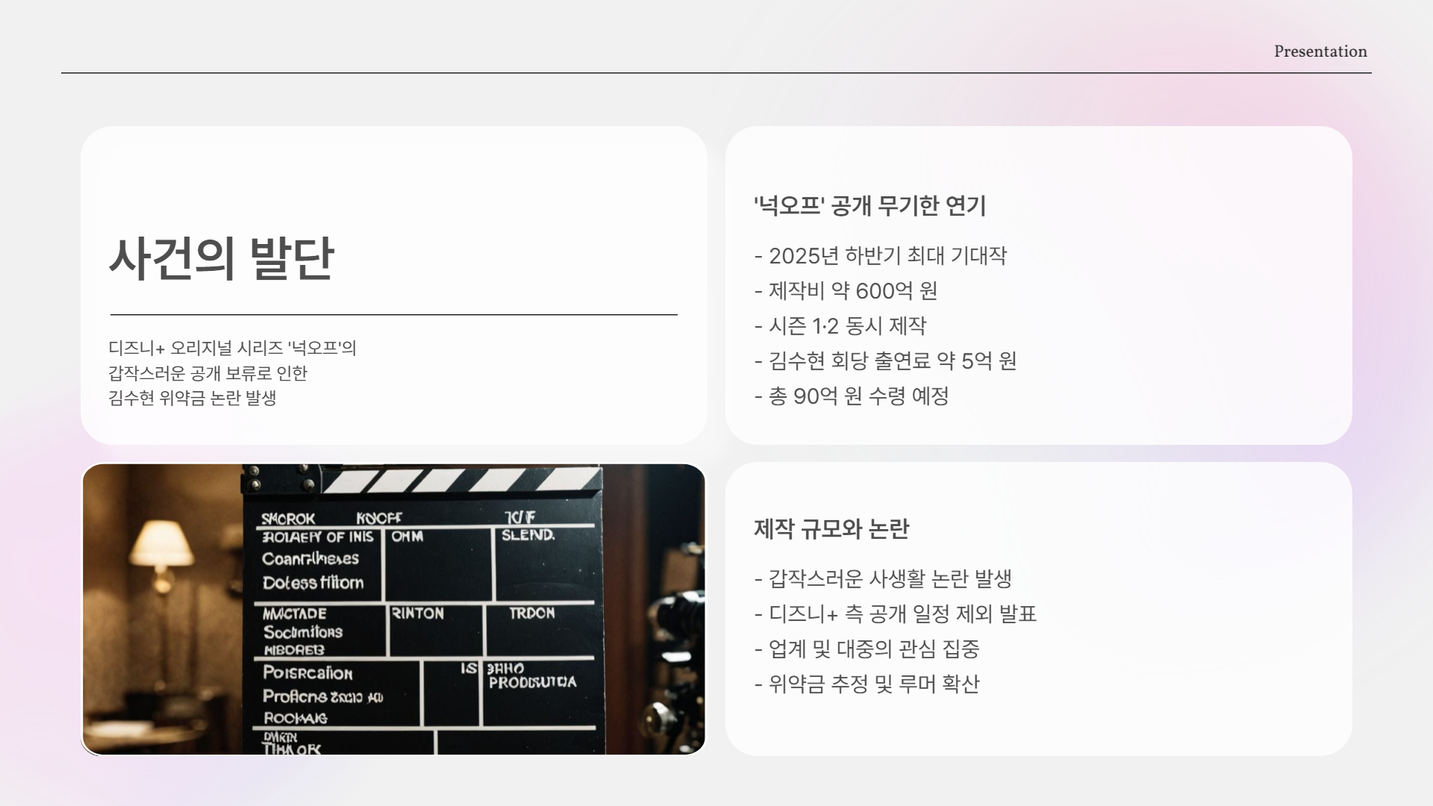The height and width of the screenshot is (806, 1433).
Task: Click subtitle line '김수현 위약금 논란 발생'
Action: coord(192,398)
